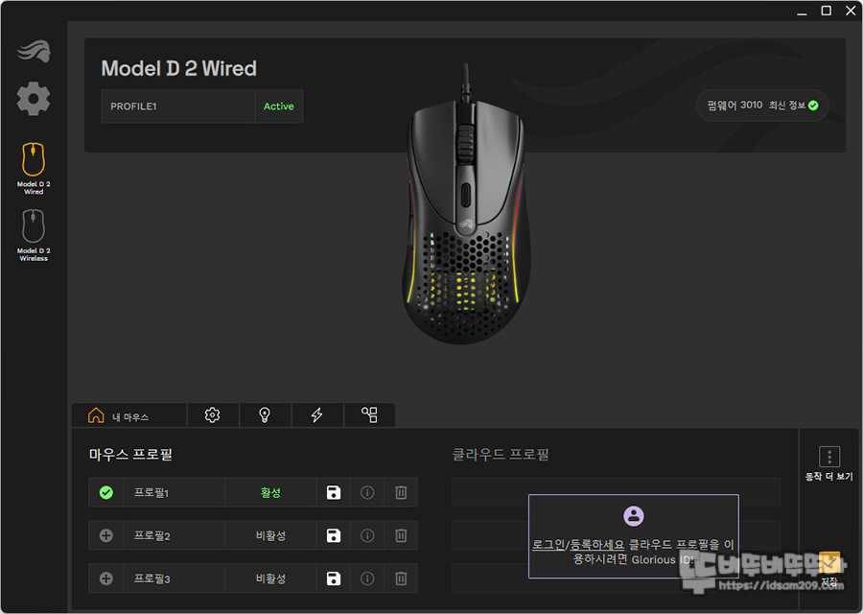Screen dimensions: 863x614
Task: Open the 동작 더 보기 three-dot menu
Action: (x=829, y=457)
